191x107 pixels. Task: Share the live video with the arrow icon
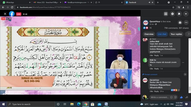(x=187, y=97)
